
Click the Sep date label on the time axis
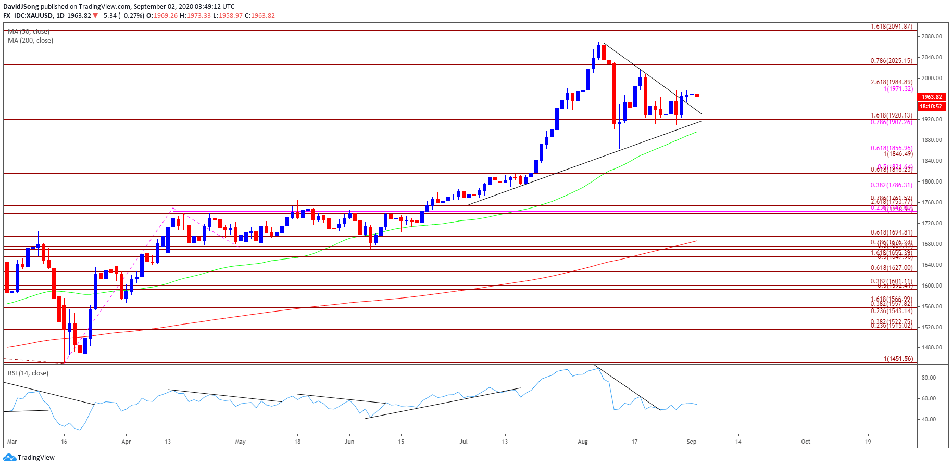(692, 442)
